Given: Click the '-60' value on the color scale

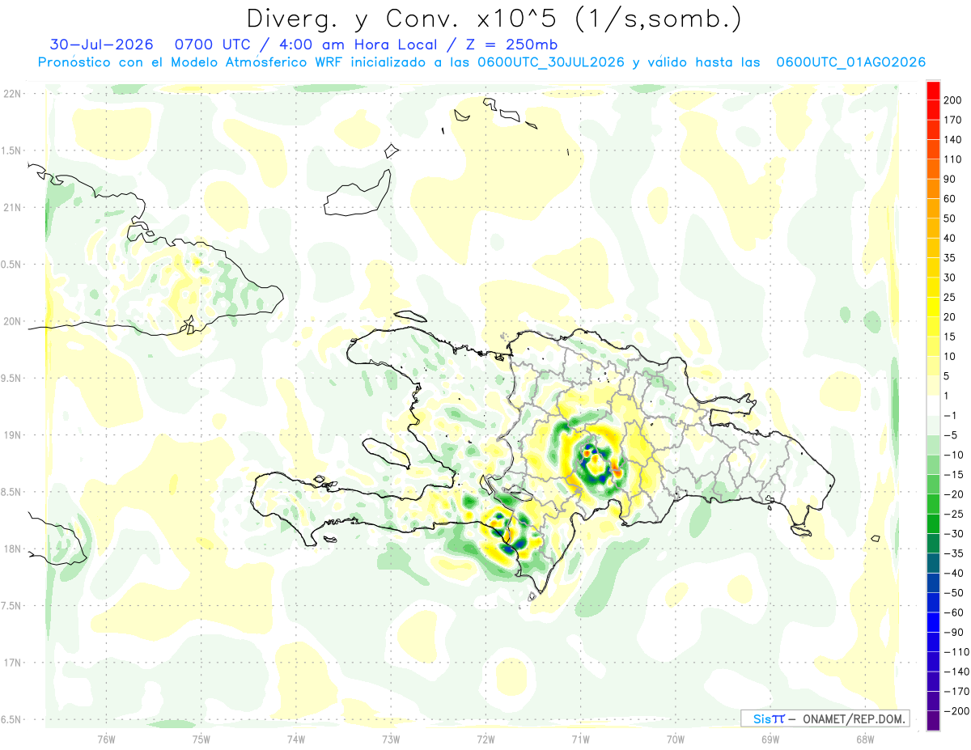Looking at the screenshot, I should 953,612.
